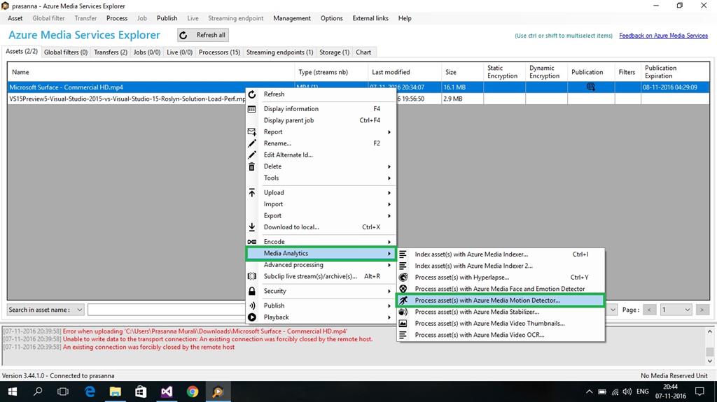Click the Download to local arrow icon
The height and width of the screenshot is (402, 717).
point(252,227)
